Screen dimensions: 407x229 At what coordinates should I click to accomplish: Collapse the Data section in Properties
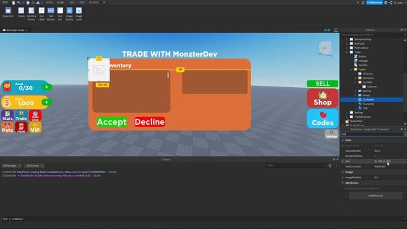click(x=343, y=140)
